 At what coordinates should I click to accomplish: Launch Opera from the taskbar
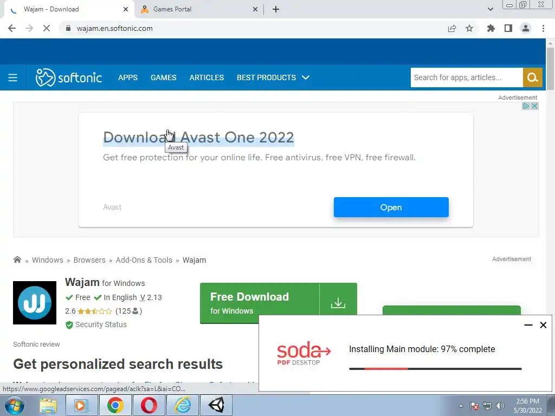(149, 405)
